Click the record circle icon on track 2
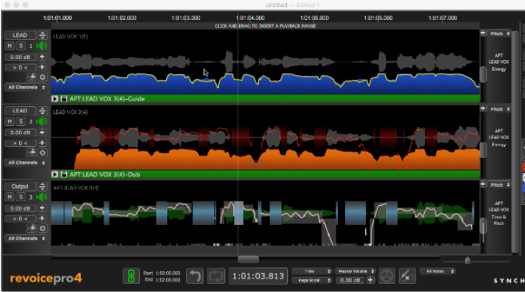 42,152
